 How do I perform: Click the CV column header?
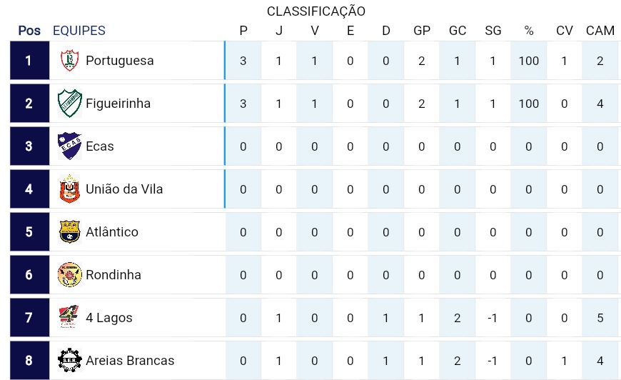click(565, 31)
